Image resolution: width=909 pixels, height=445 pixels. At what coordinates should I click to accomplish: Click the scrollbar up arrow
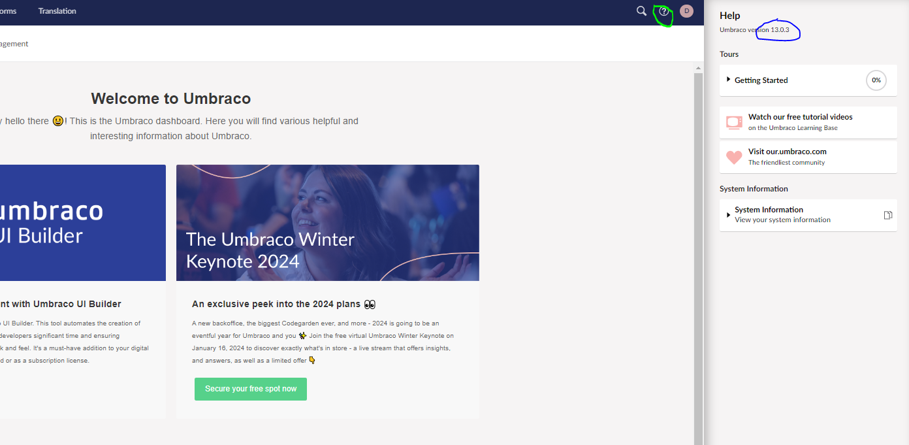point(699,68)
